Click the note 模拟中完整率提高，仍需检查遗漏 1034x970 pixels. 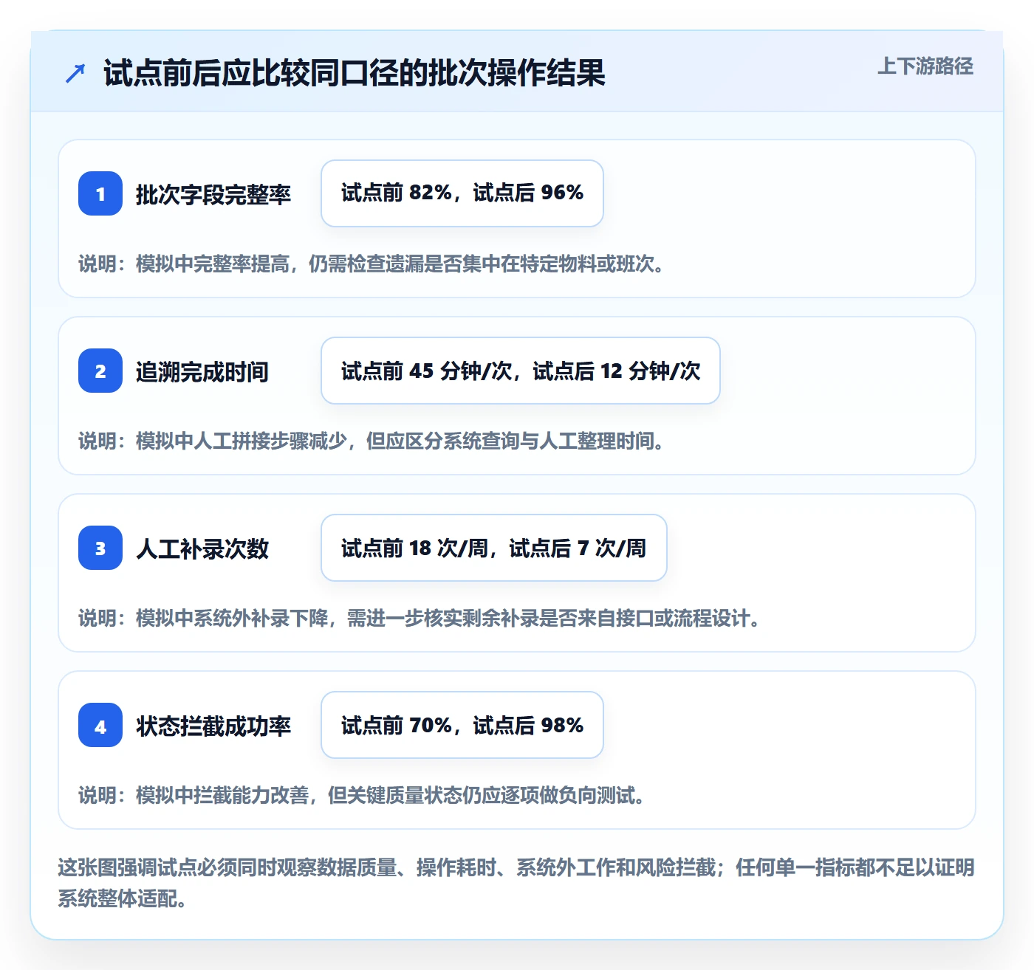[372, 264]
